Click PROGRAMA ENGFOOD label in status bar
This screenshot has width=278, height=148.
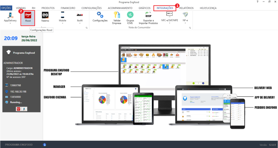tap(19, 145)
